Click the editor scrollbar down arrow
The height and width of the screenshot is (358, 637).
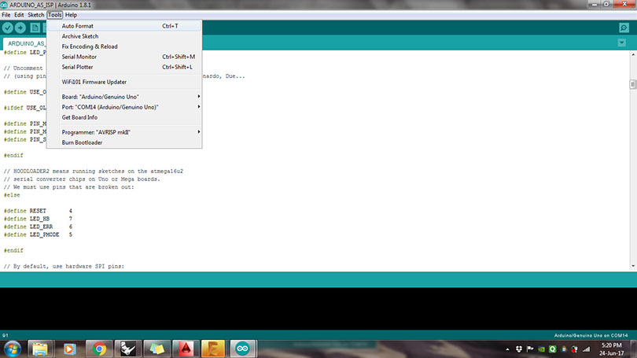click(x=632, y=266)
